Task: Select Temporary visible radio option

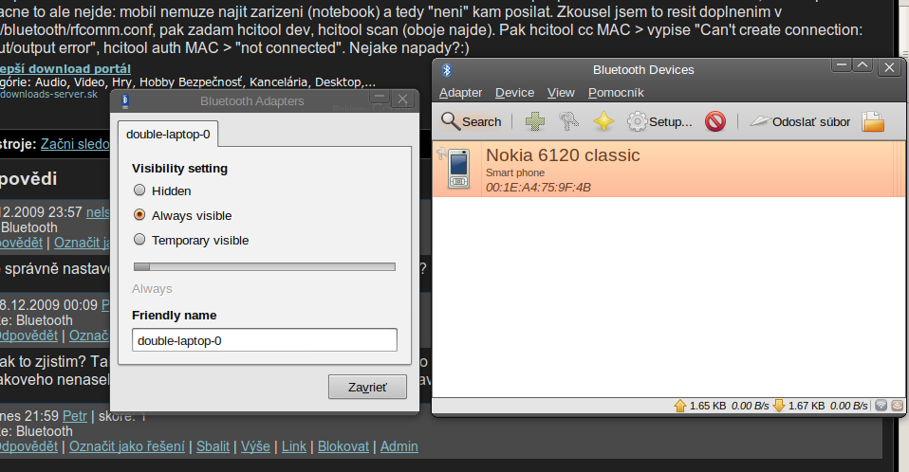Action: 192,241
